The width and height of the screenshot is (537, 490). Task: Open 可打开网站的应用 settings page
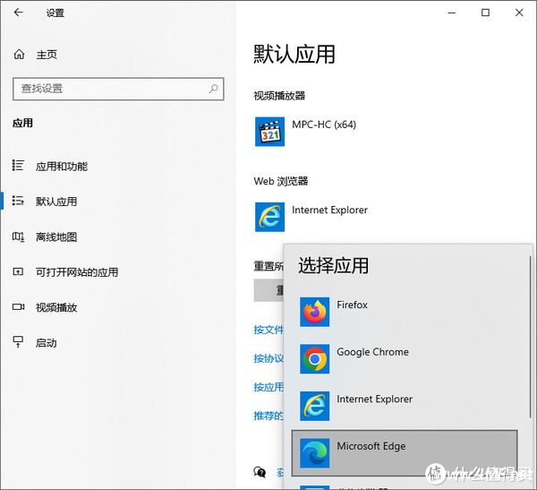pyautogui.click(x=76, y=272)
